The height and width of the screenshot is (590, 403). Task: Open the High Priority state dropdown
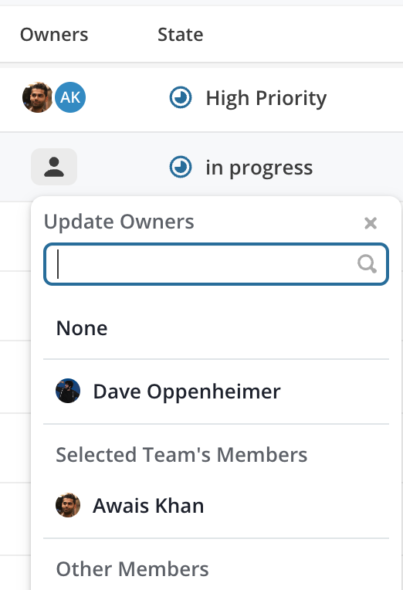[x=249, y=98]
